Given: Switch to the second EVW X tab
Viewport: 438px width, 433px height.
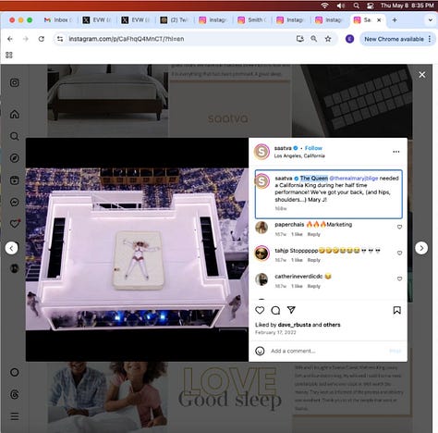Looking at the screenshot, I should (x=136, y=20).
